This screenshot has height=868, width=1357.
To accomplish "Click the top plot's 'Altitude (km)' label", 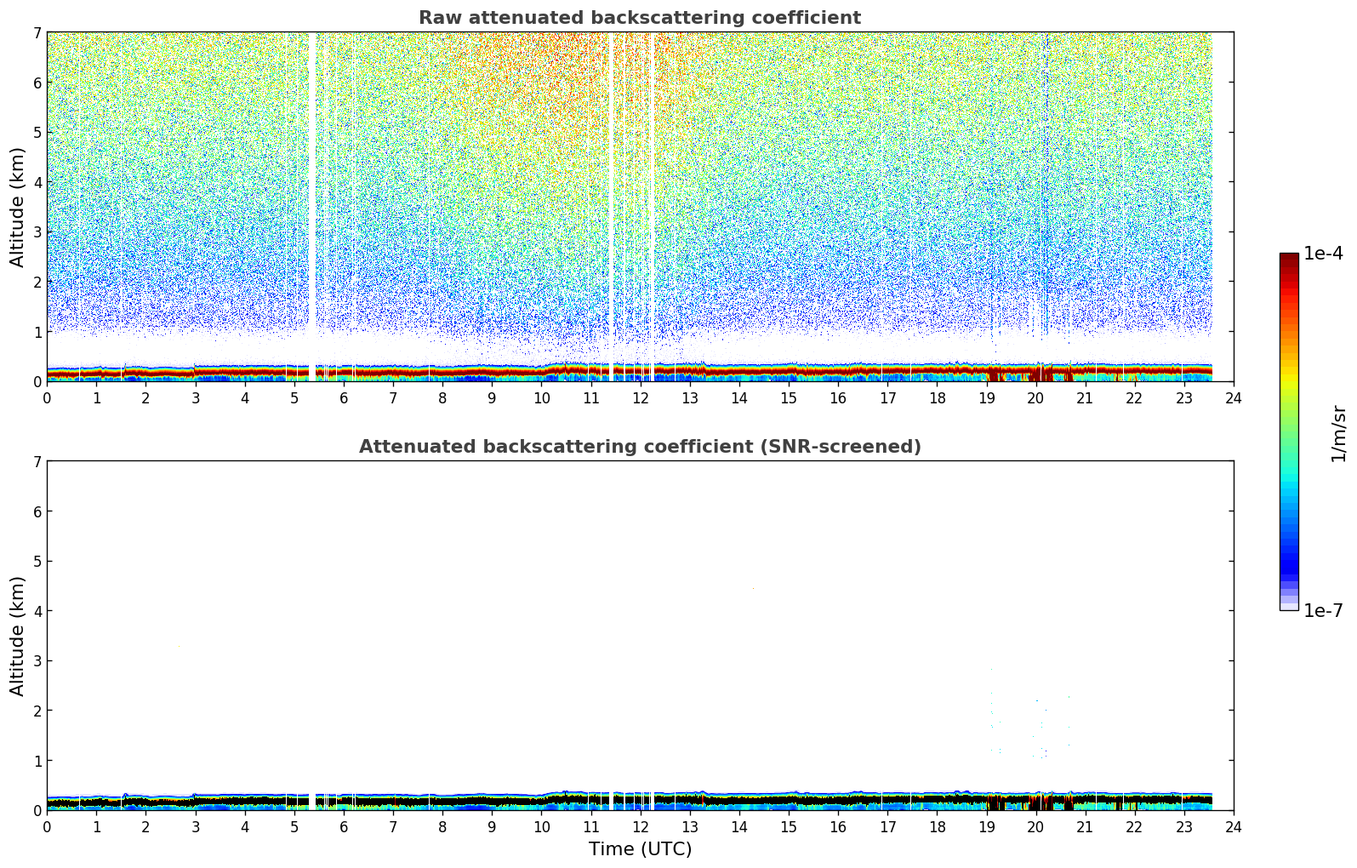I will [18, 207].
